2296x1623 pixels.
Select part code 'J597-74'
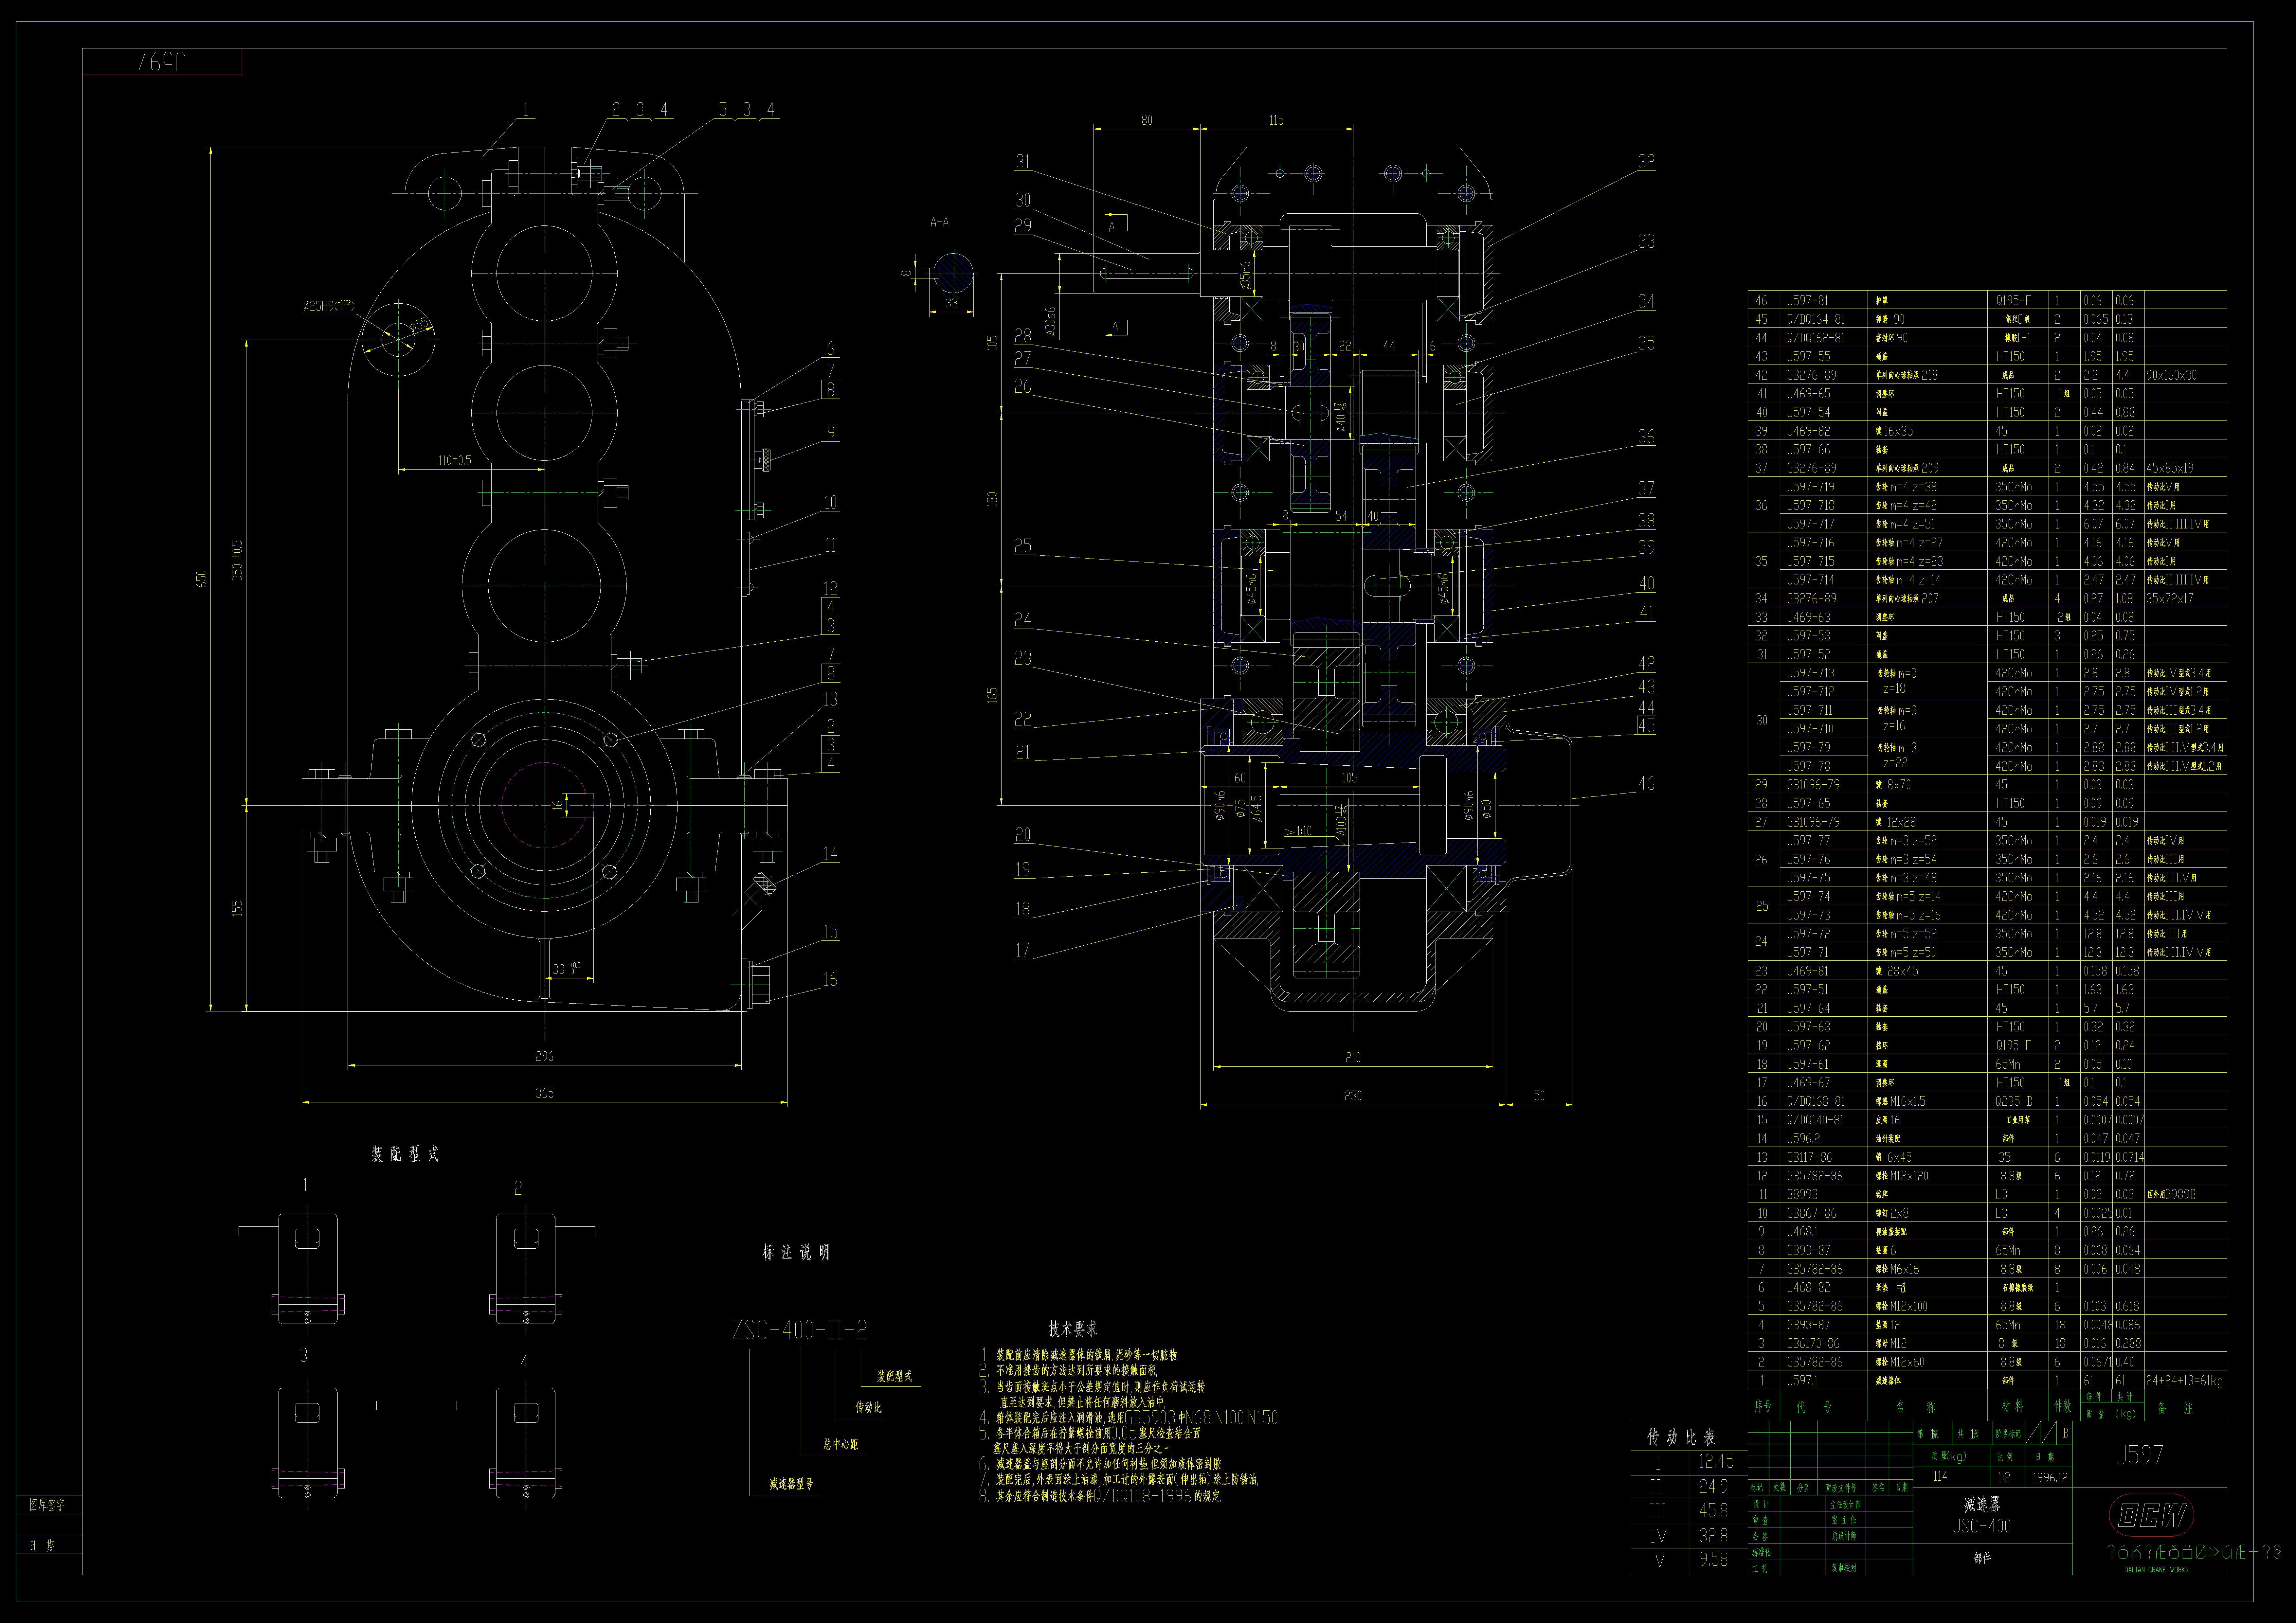[1808, 897]
